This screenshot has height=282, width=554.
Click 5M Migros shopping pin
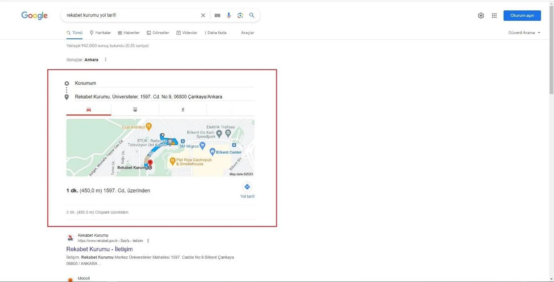[x=202, y=146]
